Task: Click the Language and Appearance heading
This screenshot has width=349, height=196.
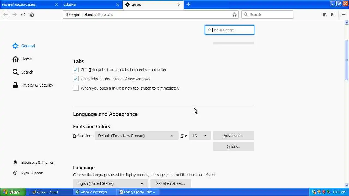Action: click(105, 114)
